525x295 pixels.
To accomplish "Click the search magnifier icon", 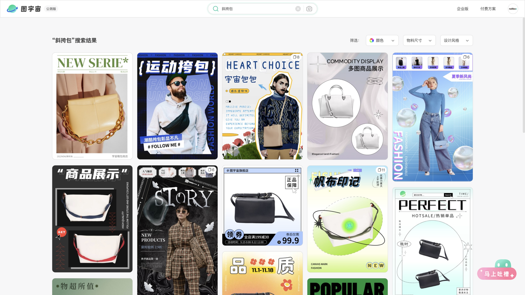I will click(216, 9).
